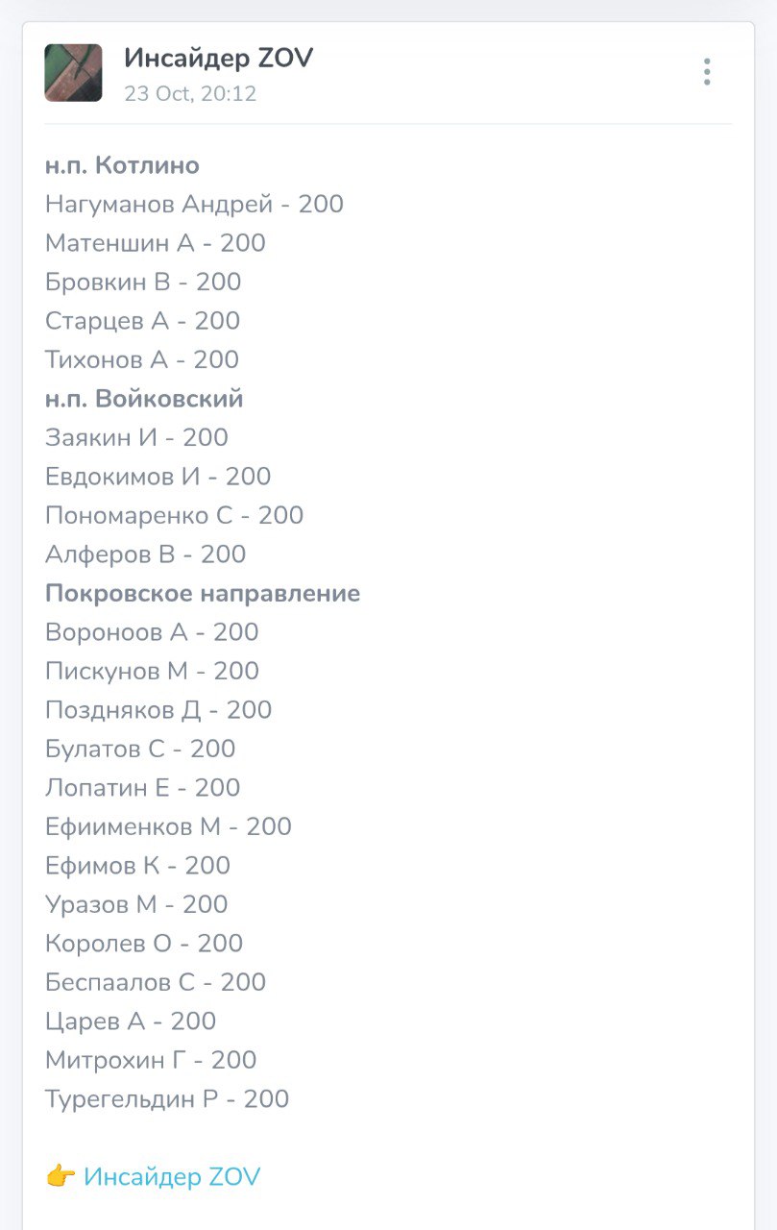Select the Пискунов М - 200 line
The width and height of the screenshot is (777, 1230).
(152, 671)
